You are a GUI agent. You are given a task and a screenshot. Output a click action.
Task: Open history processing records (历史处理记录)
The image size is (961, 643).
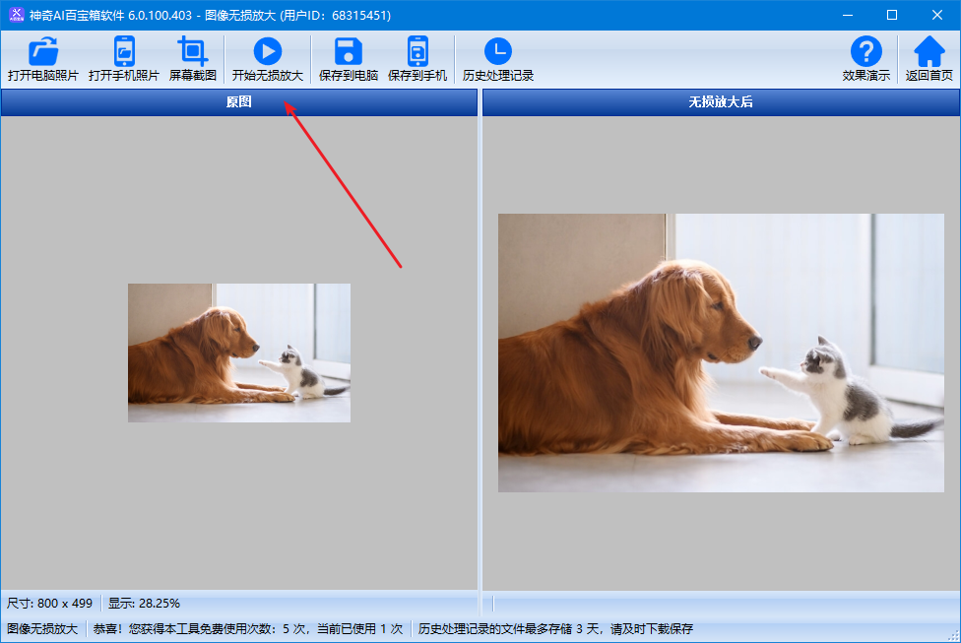click(497, 59)
